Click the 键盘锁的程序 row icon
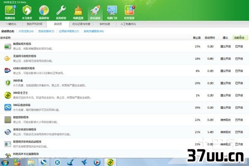 coord(7,120)
